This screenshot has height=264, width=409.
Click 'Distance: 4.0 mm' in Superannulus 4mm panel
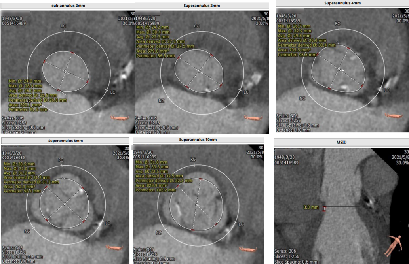(293, 130)
